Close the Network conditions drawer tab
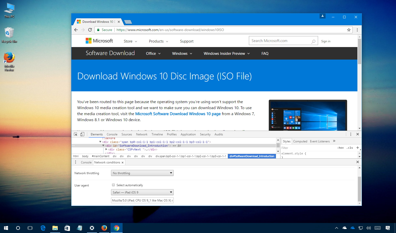The image size is (396, 233). point(123,163)
